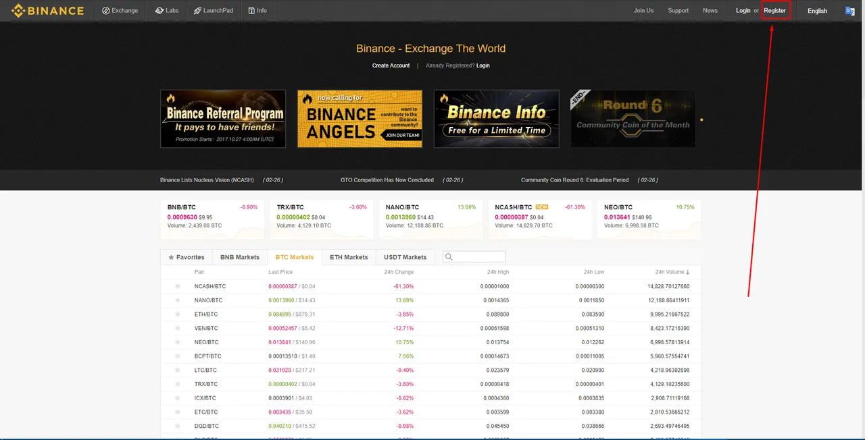Open the English language selector
Screen dimensions: 865x440
[x=817, y=11]
